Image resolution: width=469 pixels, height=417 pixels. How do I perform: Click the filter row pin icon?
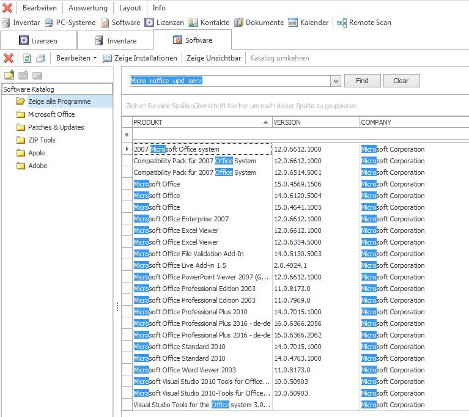[127, 136]
